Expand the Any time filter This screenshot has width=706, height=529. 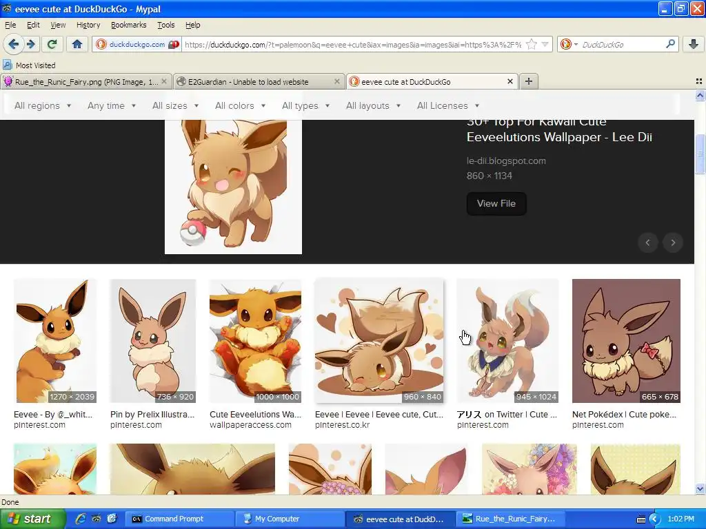click(112, 105)
